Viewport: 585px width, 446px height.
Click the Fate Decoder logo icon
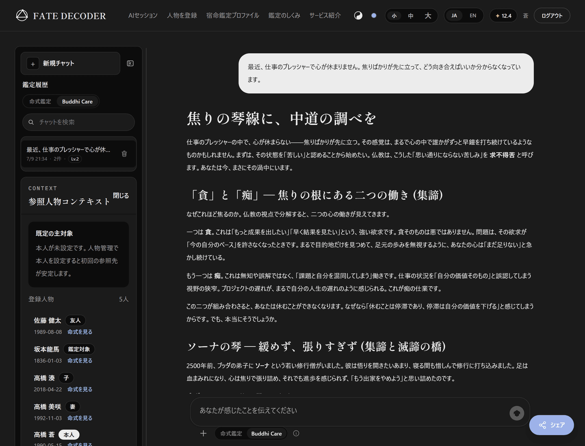22,15
